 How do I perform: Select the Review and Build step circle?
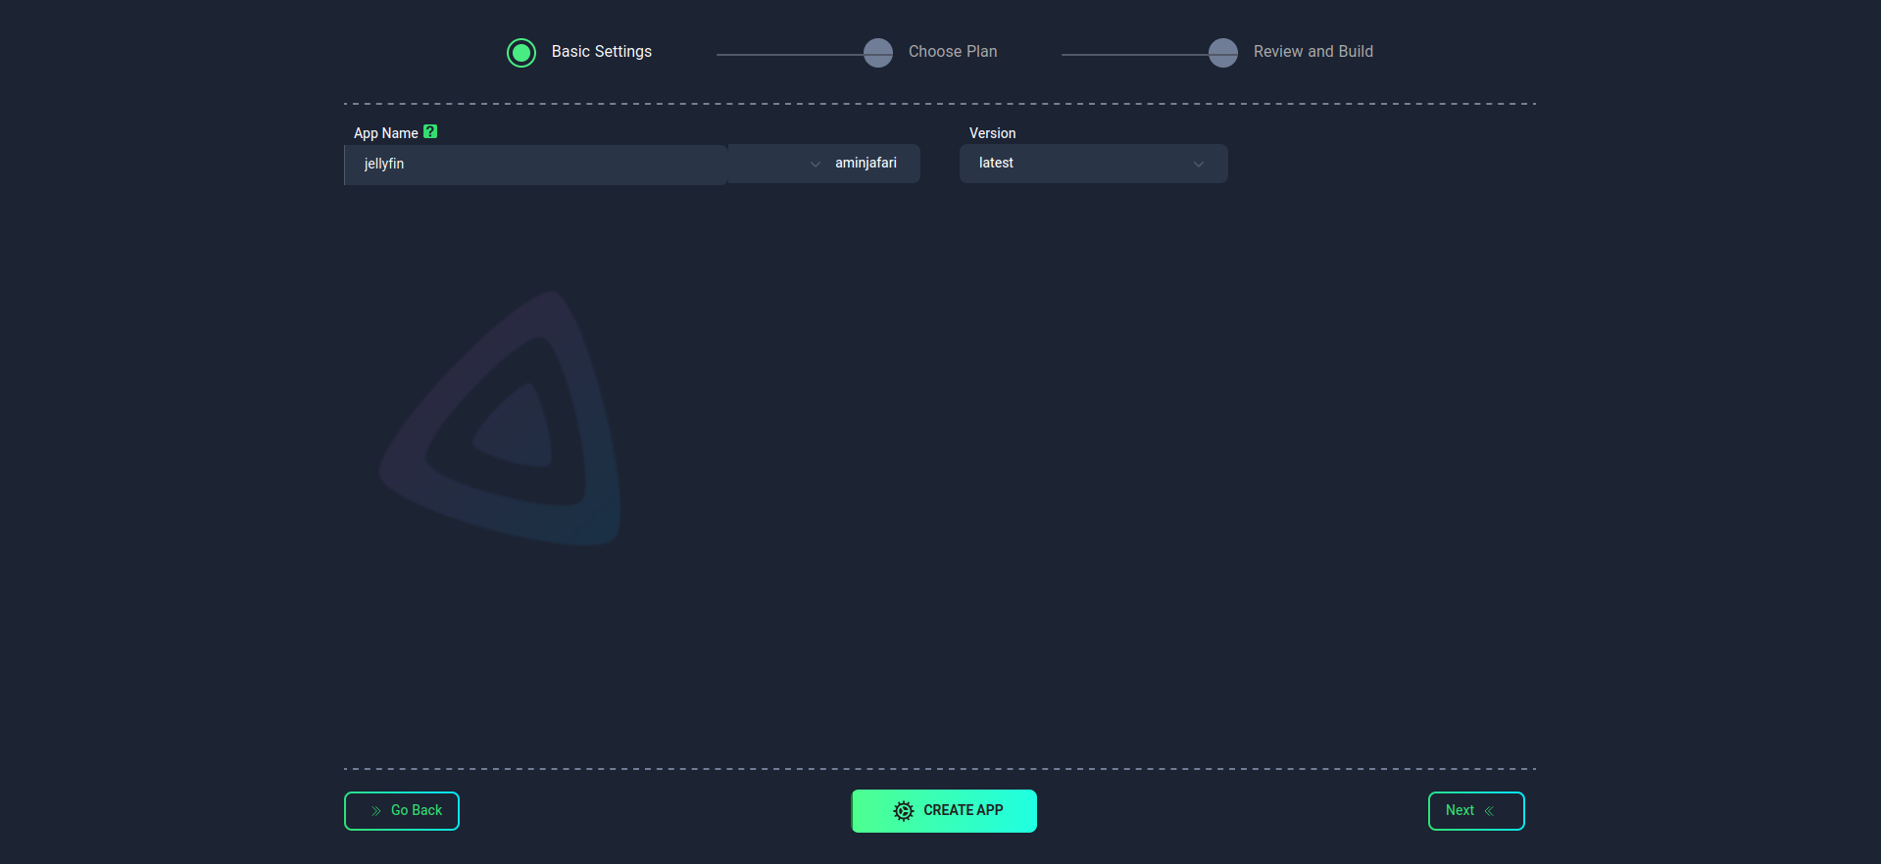pyautogui.click(x=1223, y=53)
